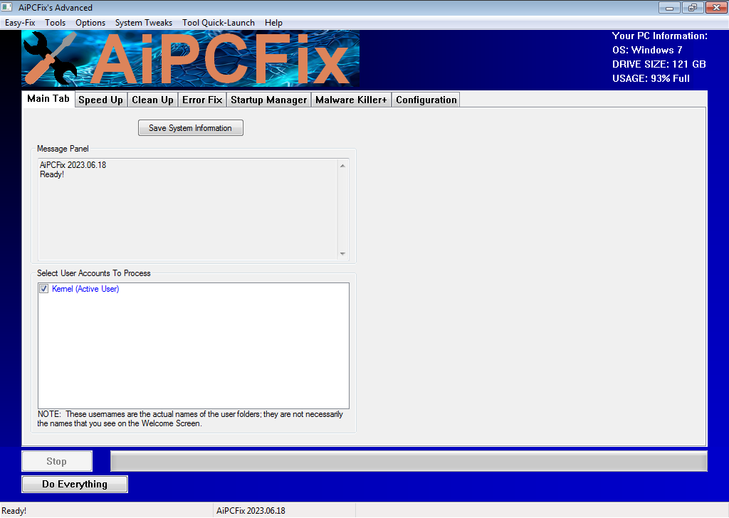
Task: Expand the Help menu
Action: tap(273, 23)
